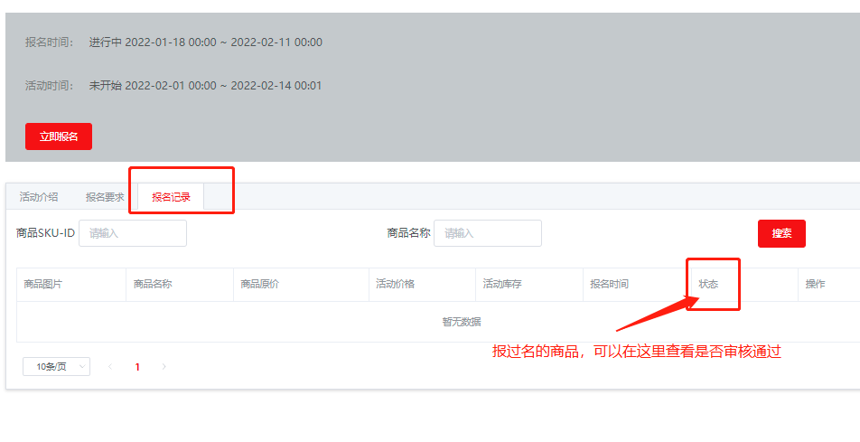Switch to the 活动介绍 tab
Viewport: 860px width, 442px height.
(39, 197)
